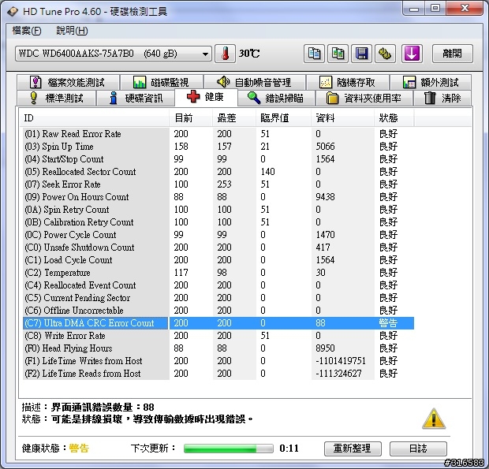Click the 最差 column header
This screenshot has height=469, width=489.
click(234, 117)
